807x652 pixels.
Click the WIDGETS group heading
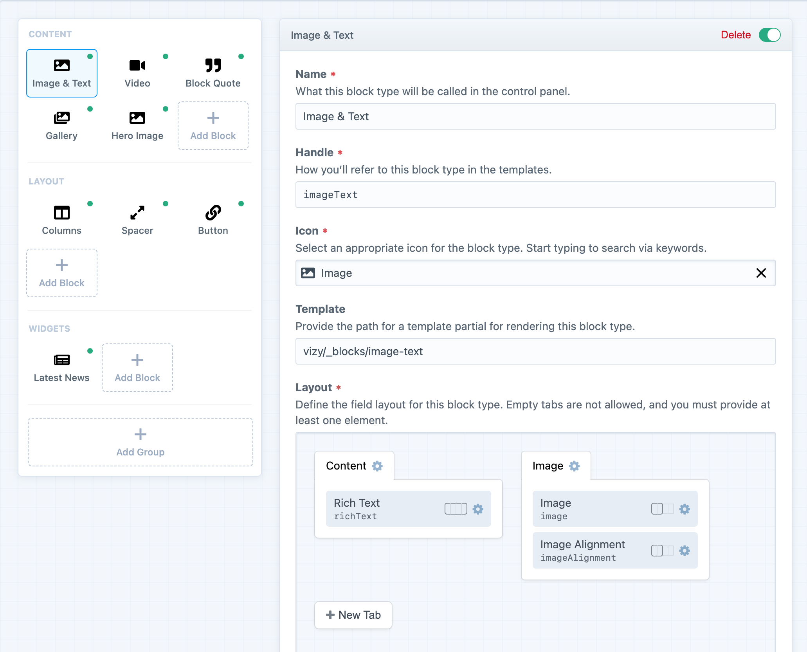(x=49, y=329)
